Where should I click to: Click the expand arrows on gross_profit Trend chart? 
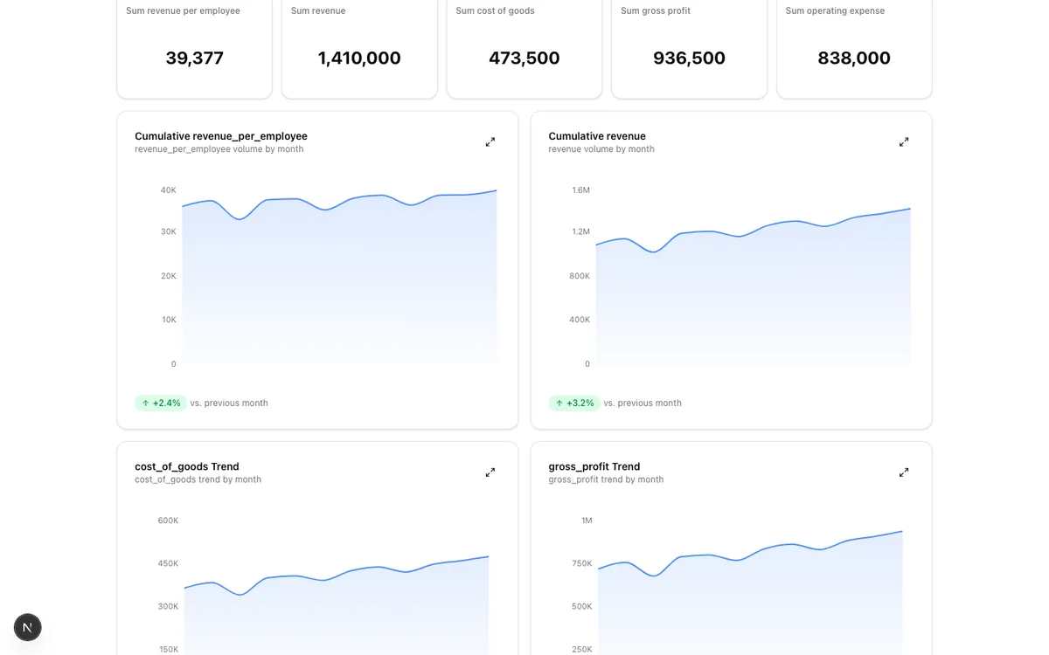[x=904, y=472]
